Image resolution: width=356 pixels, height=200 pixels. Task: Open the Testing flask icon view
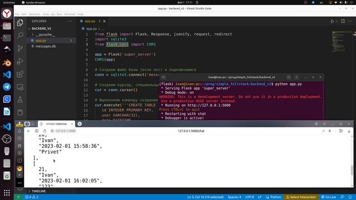20,100
